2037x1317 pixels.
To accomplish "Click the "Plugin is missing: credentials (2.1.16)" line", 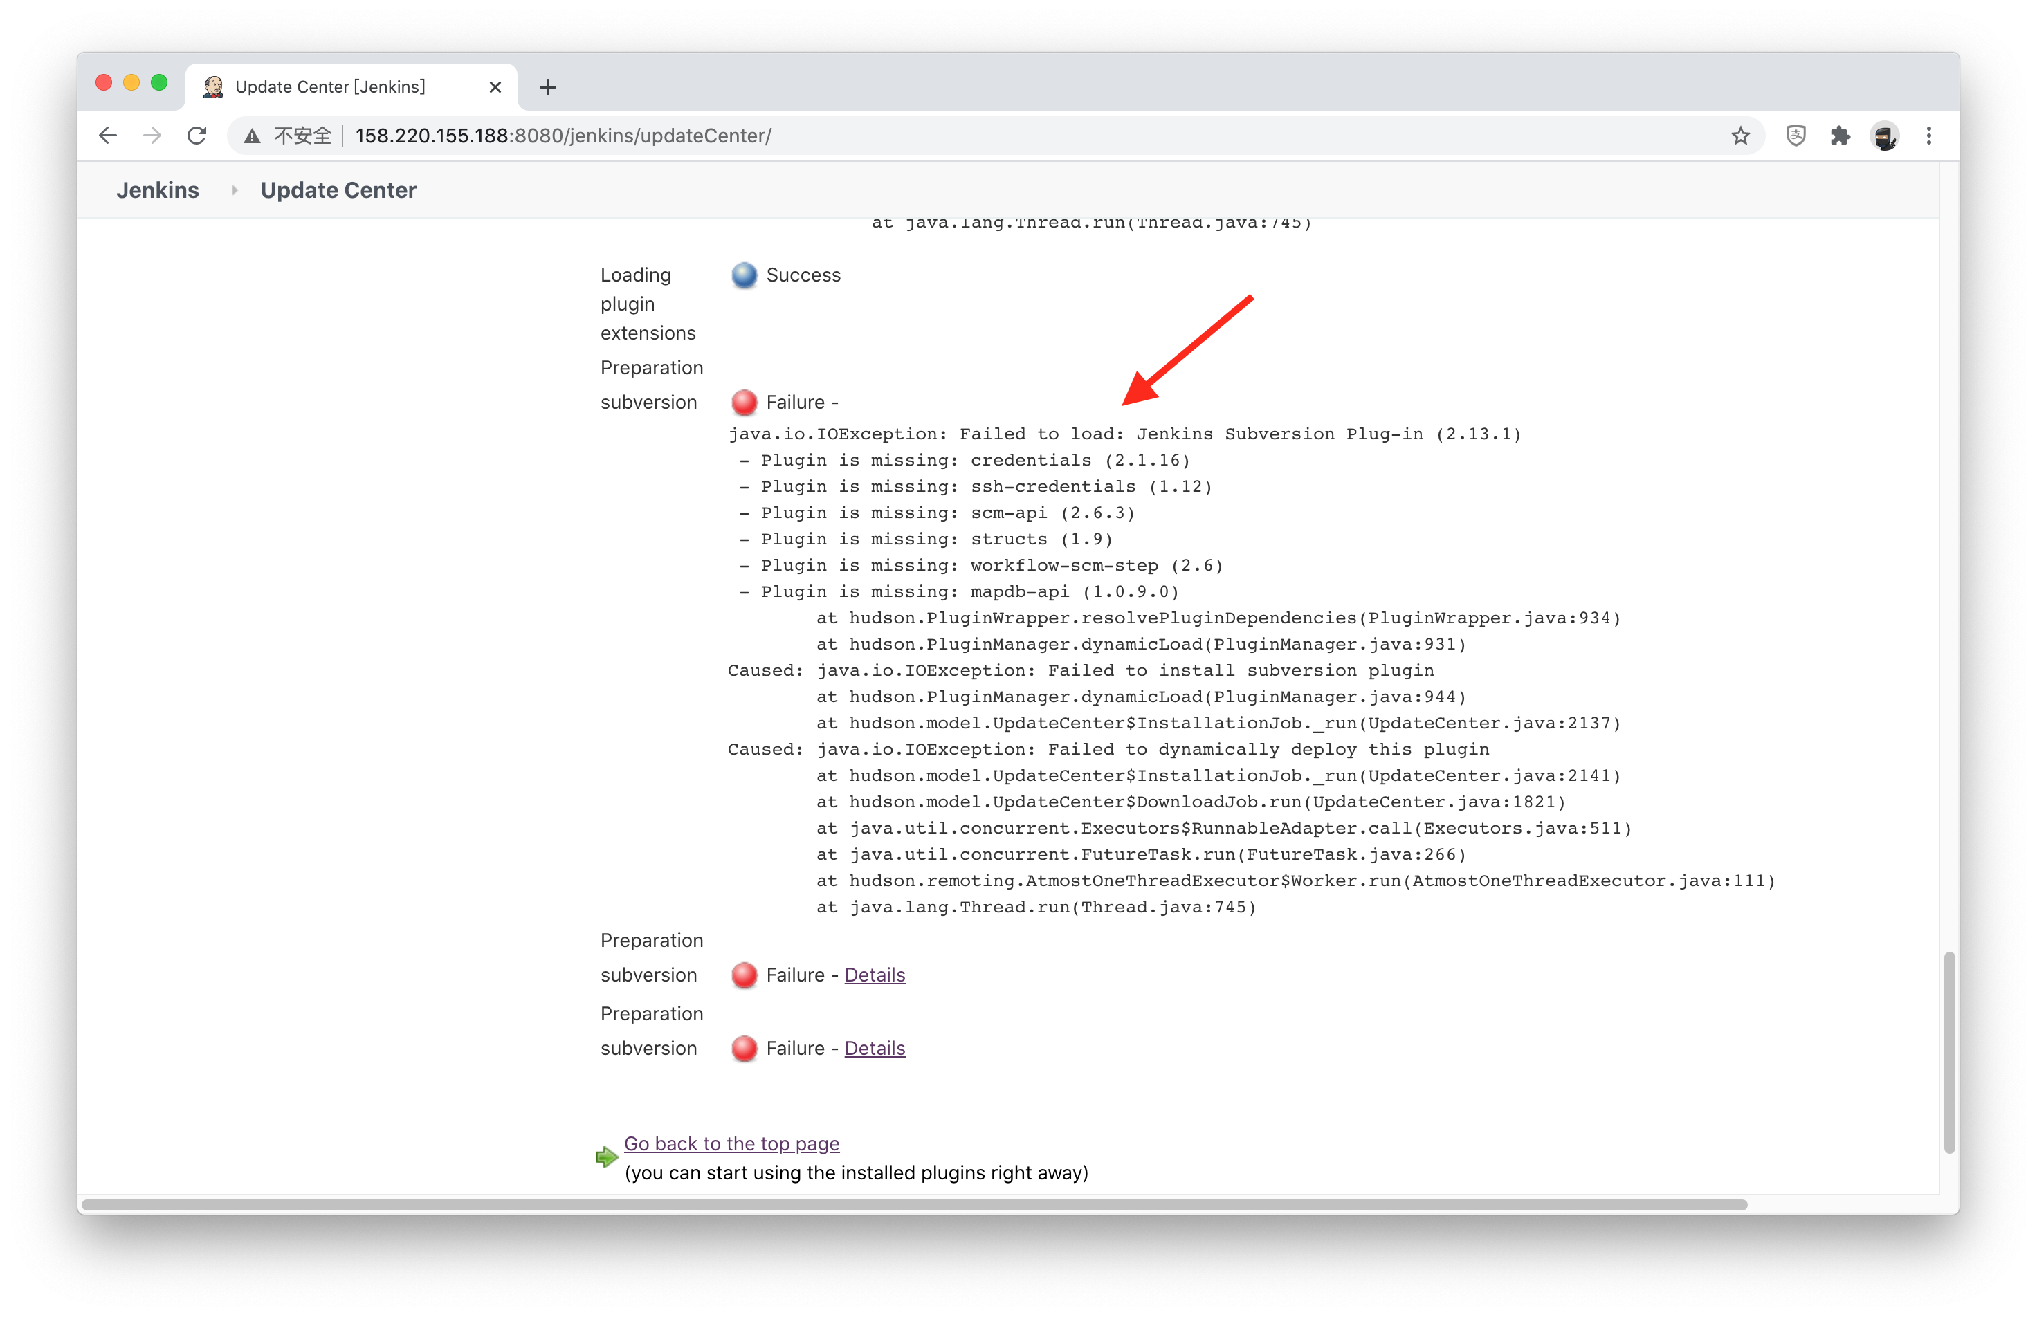I will [964, 460].
